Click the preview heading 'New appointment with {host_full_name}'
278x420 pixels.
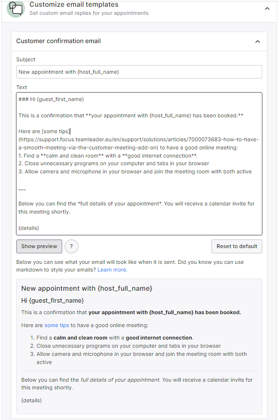87,288
